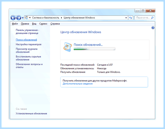Go to Панель управления домашняя страница

[27, 31]
